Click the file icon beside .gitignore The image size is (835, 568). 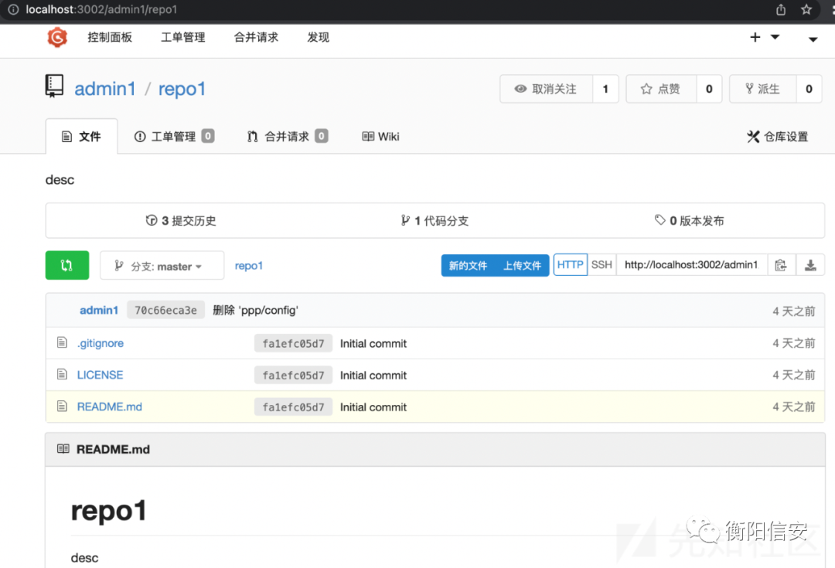63,342
